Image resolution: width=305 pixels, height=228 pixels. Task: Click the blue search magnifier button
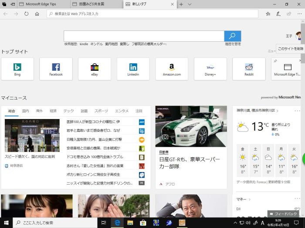(x=232, y=36)
